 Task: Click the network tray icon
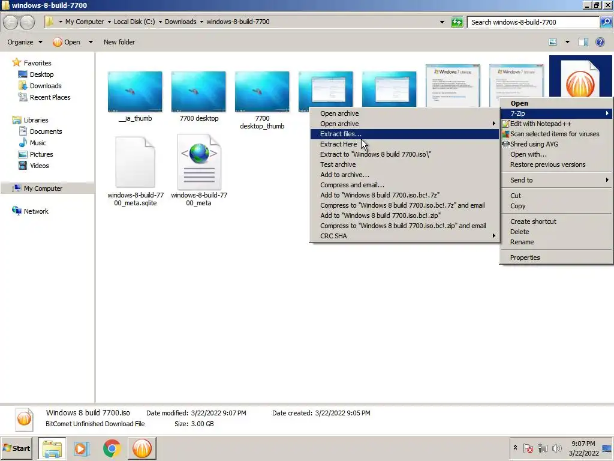click(x=542, y=448)
